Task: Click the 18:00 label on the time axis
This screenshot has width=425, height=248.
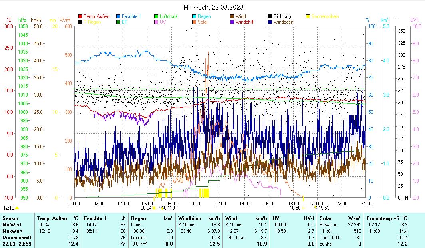Action: pyautogui.click(x=293, y=204)
